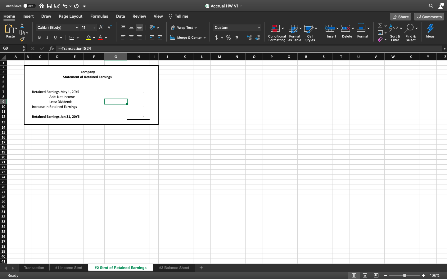Open the Formulas ribbon tab
The height and width of the screenshot is (279, 447).
click(x=99, y=16)
